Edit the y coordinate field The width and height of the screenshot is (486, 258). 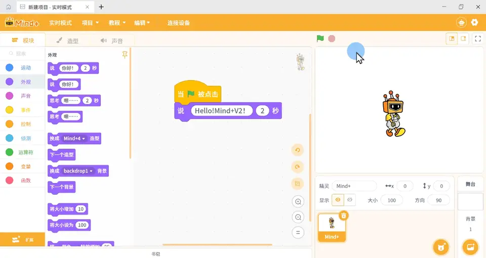coord(441,186)
